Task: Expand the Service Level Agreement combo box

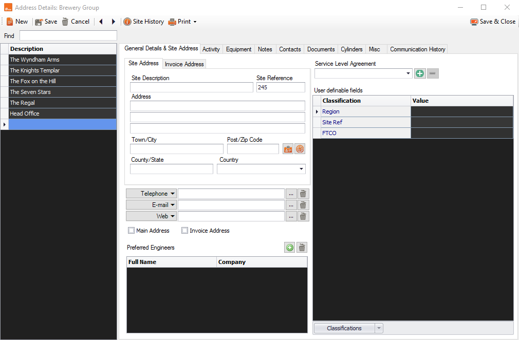Action: [408, 73]
